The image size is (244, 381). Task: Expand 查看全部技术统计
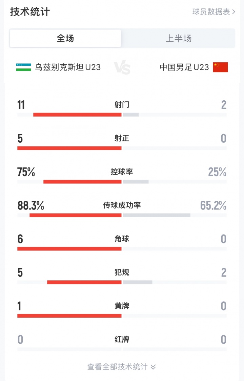coord(118,367)
